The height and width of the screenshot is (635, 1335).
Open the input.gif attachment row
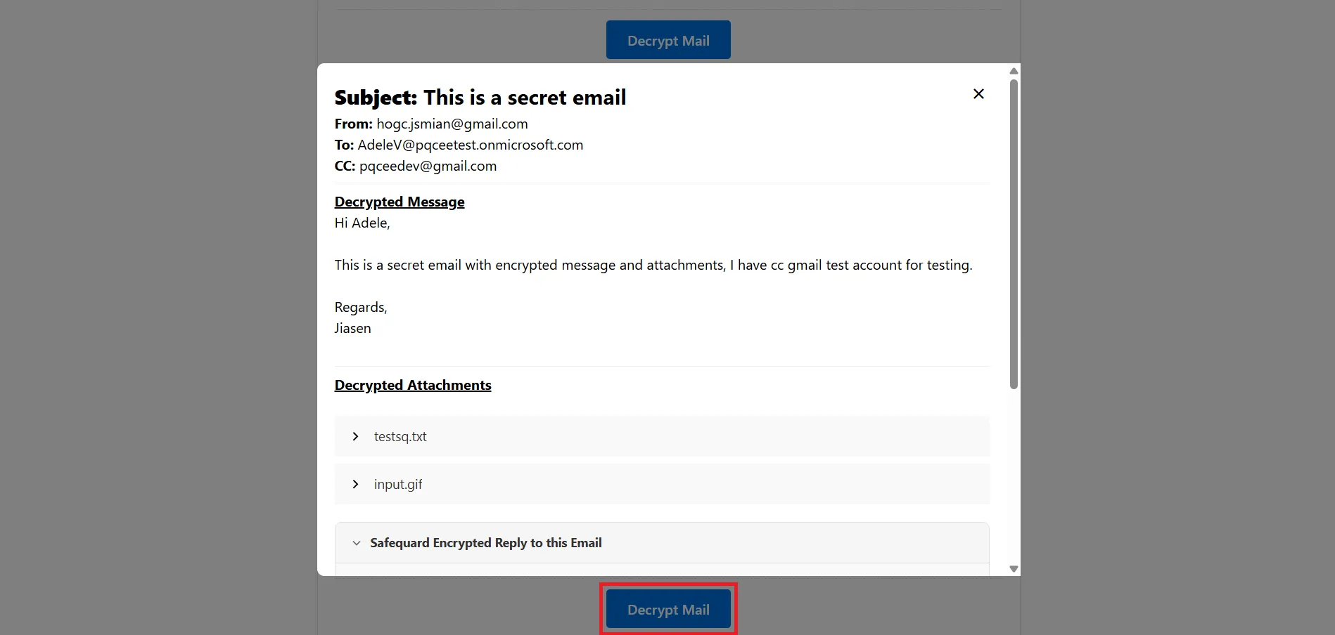coord(661,485)
